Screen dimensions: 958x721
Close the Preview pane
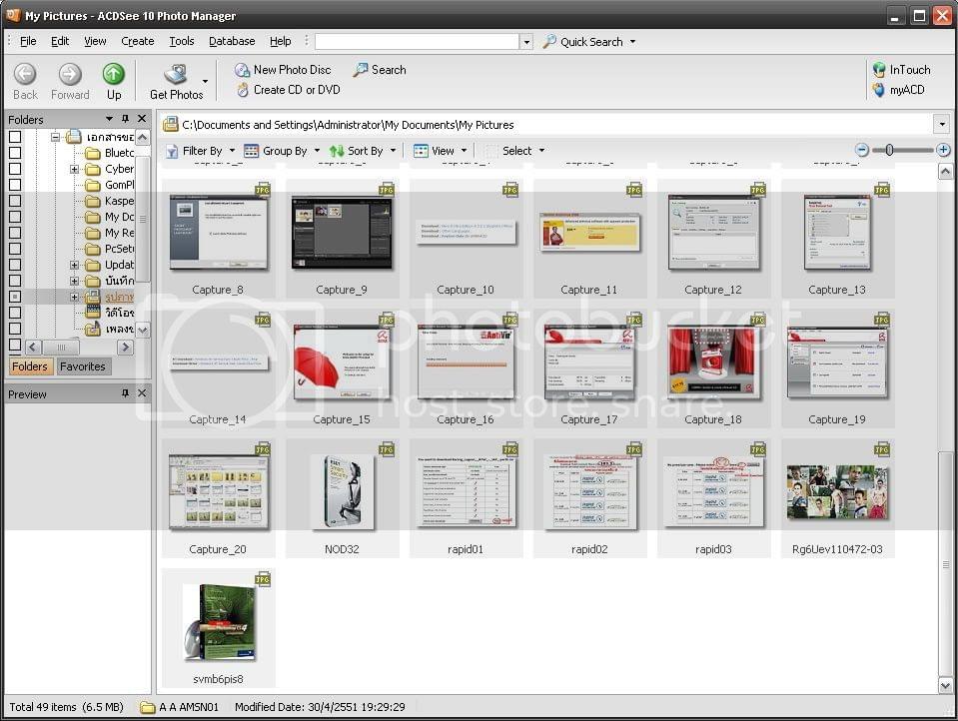click(x=142, y=393)
